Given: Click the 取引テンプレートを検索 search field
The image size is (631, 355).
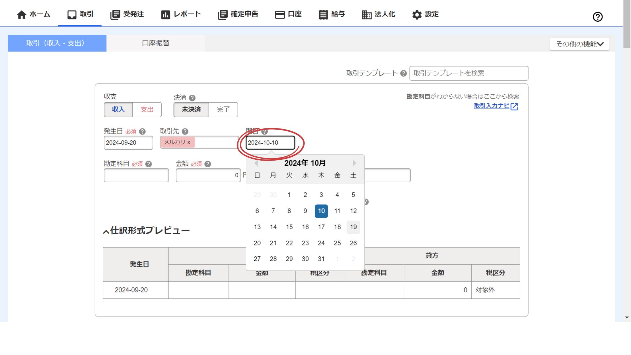Looking at the screenshot, I should [x=469, y=74].
